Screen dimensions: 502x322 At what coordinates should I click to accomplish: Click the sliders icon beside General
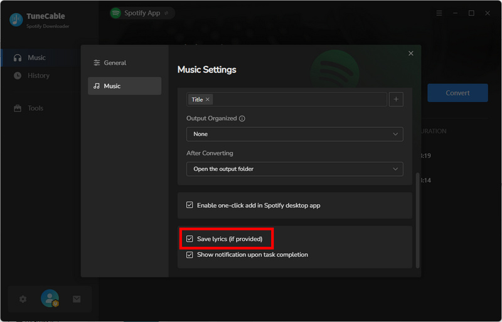97,63
